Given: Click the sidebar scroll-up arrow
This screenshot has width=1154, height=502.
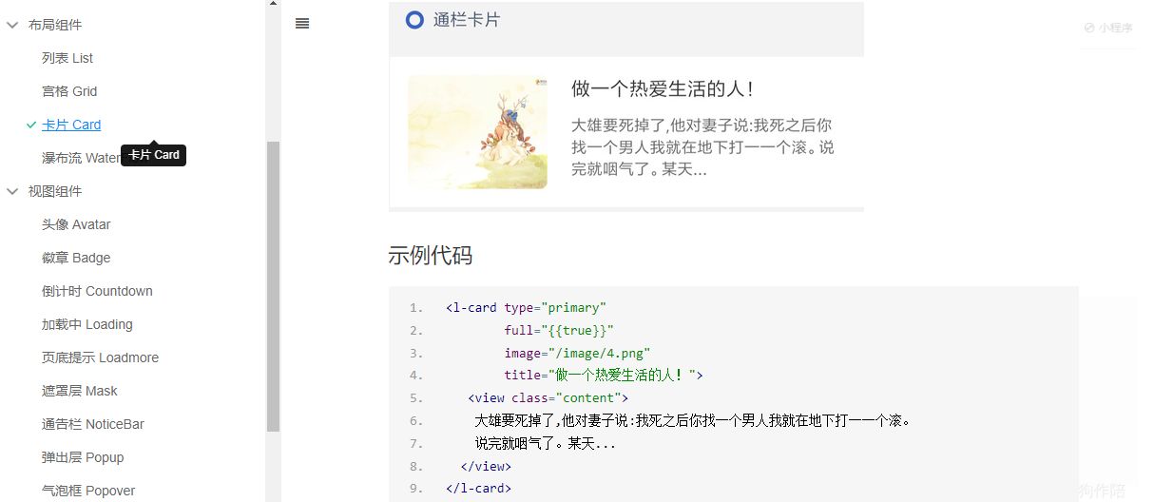Looking at the screenshot, I should point(273,4).
